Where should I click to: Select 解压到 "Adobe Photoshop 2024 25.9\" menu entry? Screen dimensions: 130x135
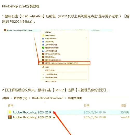coord(64,63)
